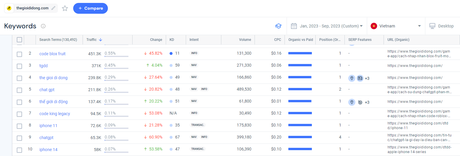Sort by KD column header
Image resolution: width=460 pixels, height=156 pixels.
tap(172, 40)
